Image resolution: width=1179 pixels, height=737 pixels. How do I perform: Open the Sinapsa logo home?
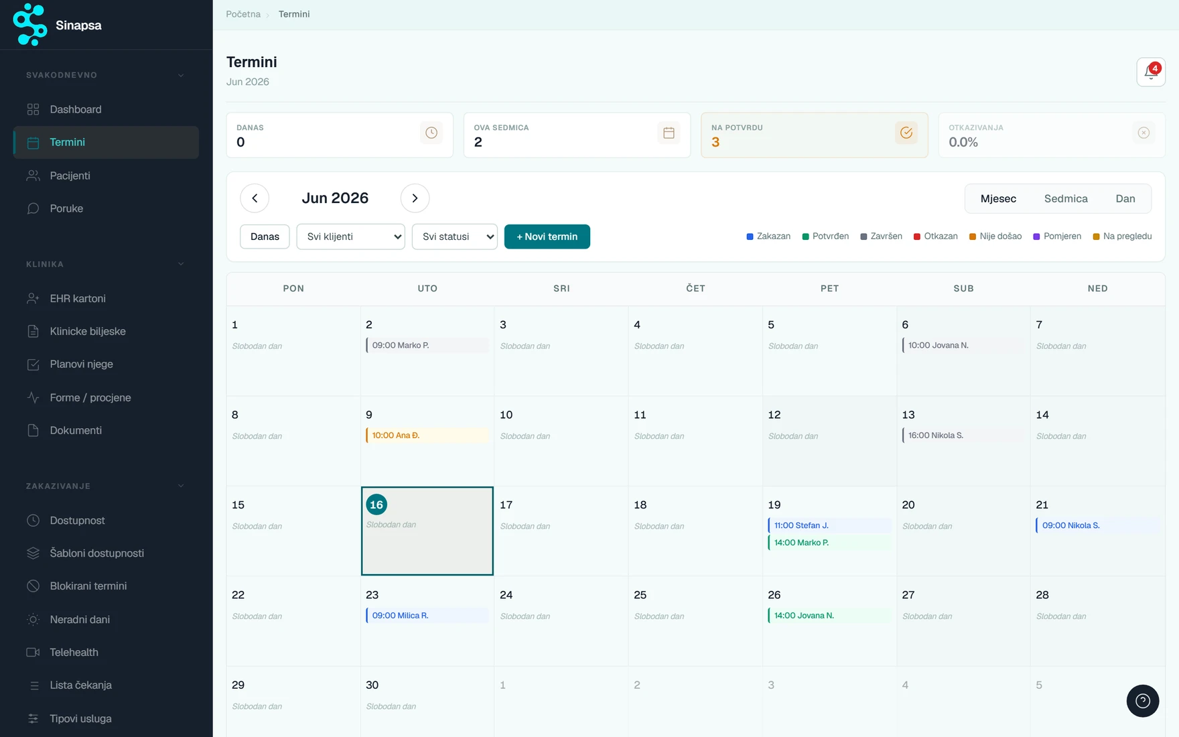(x=58, y=25)
